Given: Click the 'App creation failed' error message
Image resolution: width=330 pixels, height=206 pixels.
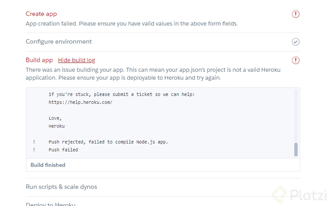Looking at the screenshot, I should [x=132, y=24].
